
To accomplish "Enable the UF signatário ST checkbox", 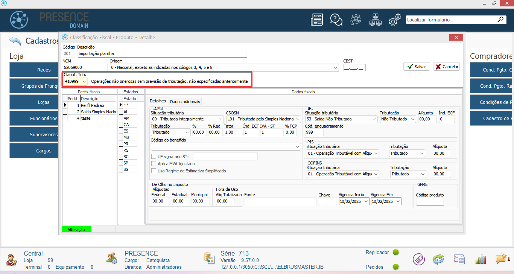I will (x=154, y=157).
